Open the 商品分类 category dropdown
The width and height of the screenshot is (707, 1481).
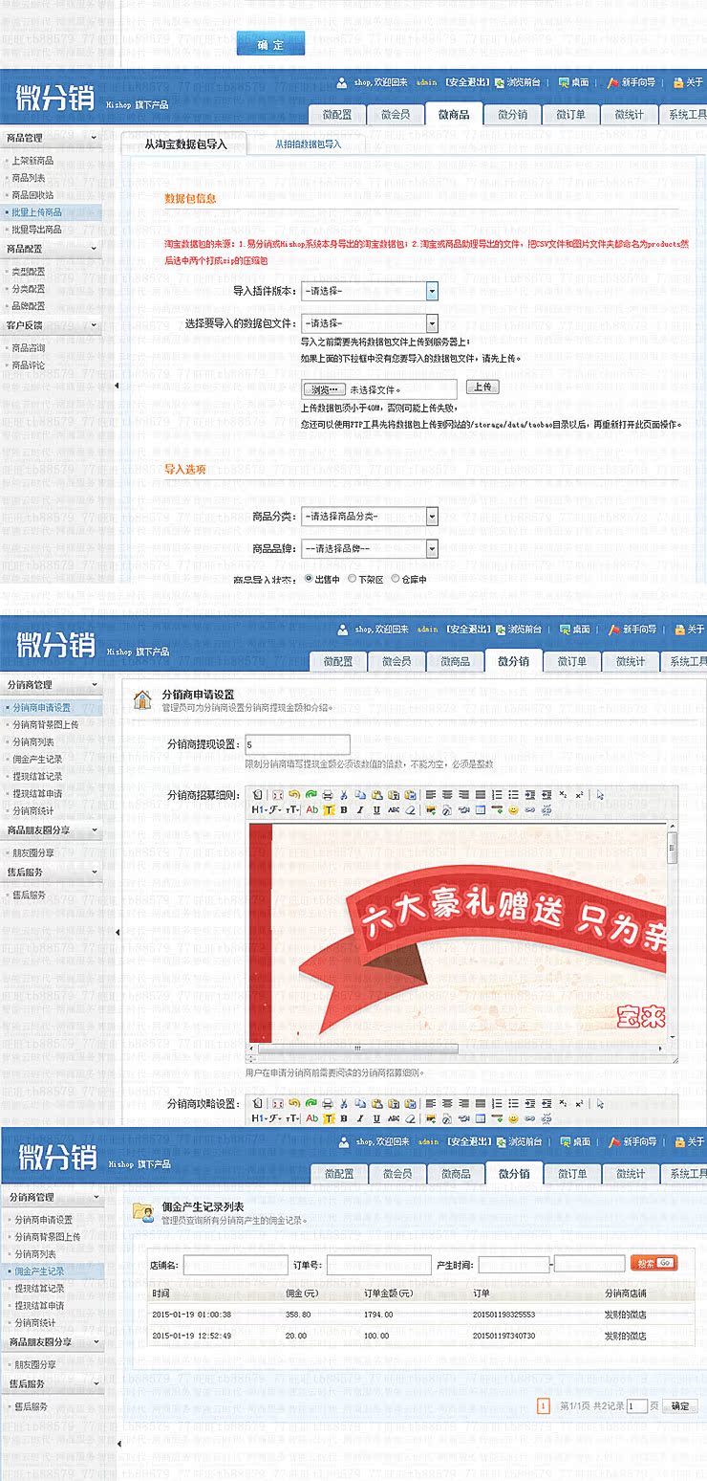tap(370, 517)
